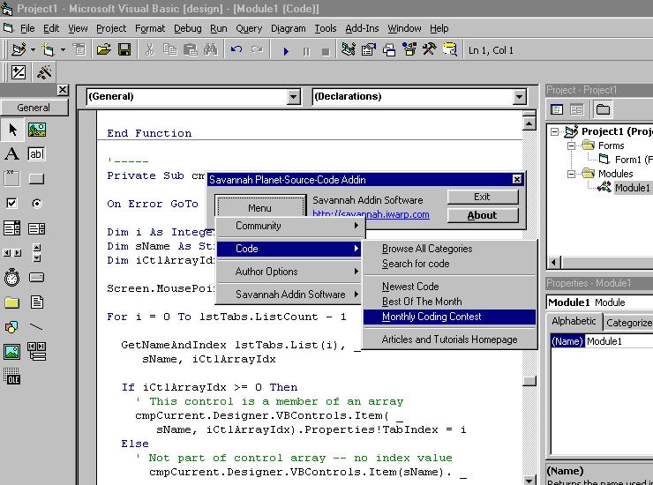Select the Timer control in toolbox
This screenshot has width=653, height=485.
pos(12,278)
